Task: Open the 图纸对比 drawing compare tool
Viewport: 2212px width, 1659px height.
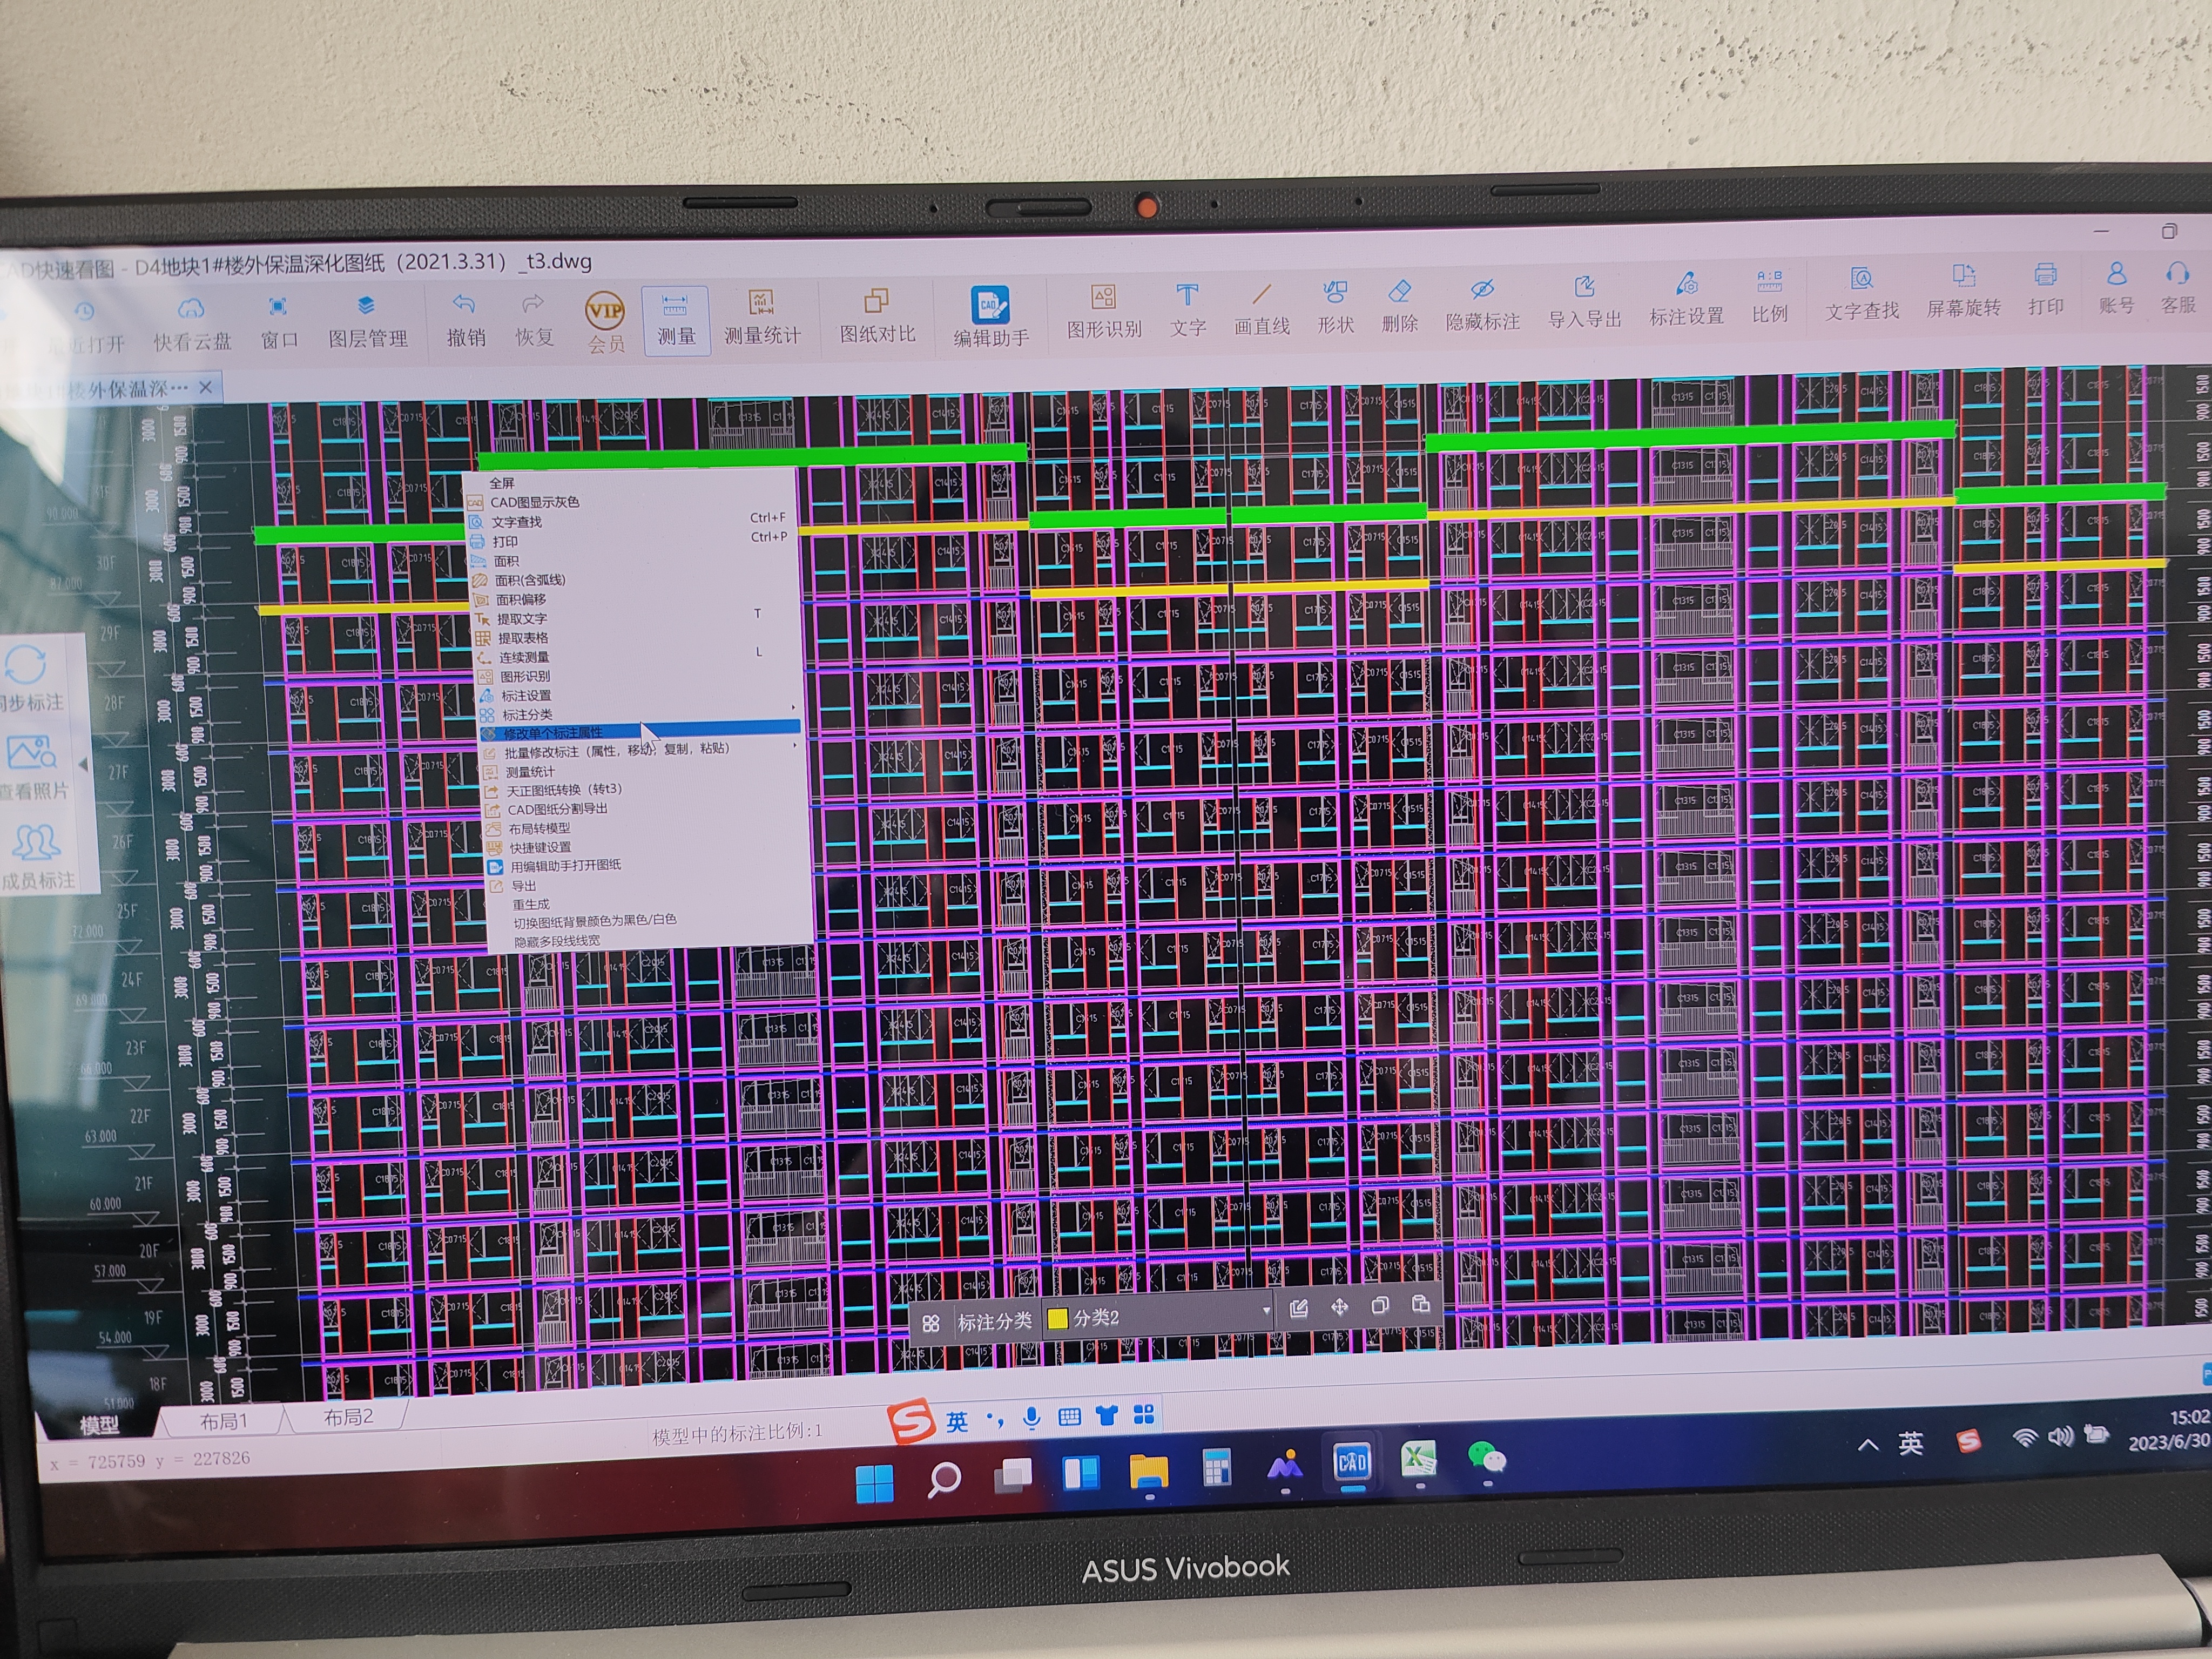Action: [877, 316]
